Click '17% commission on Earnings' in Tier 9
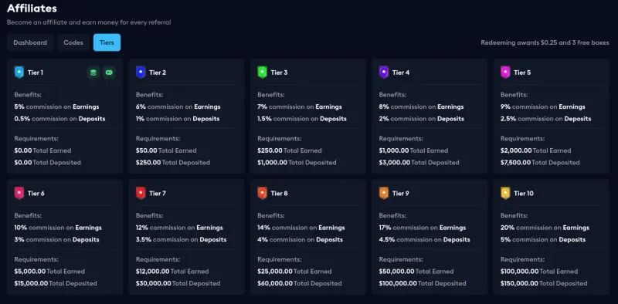618x304 pixels. [423, 228]
